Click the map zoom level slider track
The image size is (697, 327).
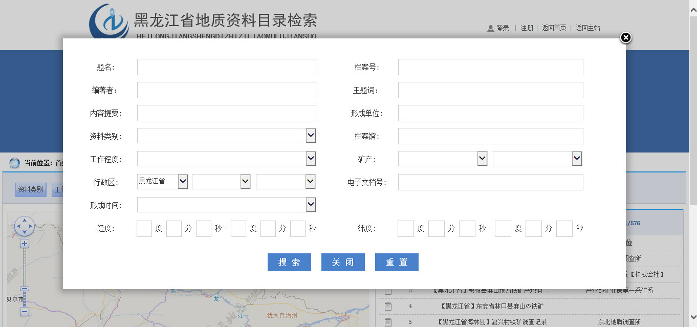click(x=24, y=269)
